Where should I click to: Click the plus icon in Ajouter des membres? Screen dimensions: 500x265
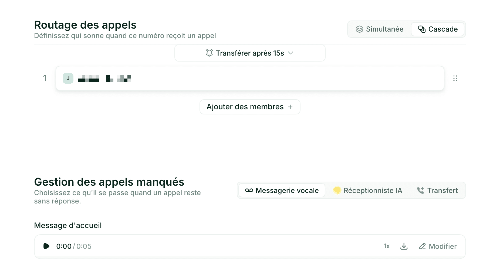click(290, 107)
